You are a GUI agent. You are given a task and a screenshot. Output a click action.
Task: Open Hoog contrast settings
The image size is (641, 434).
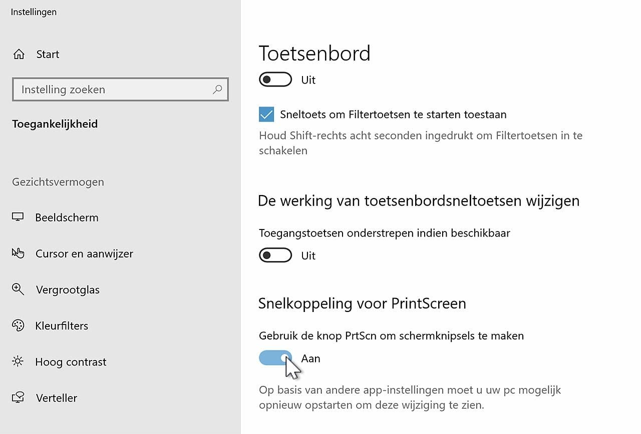coord(71,361)
